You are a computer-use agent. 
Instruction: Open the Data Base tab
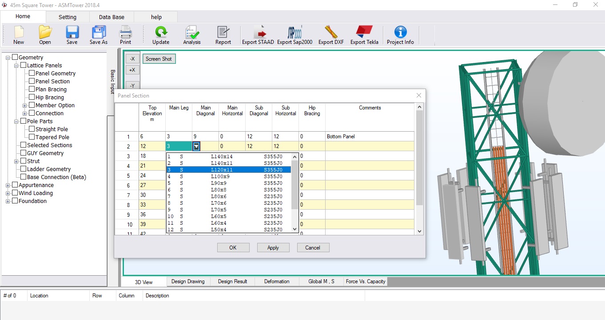[x=111, y=17]
